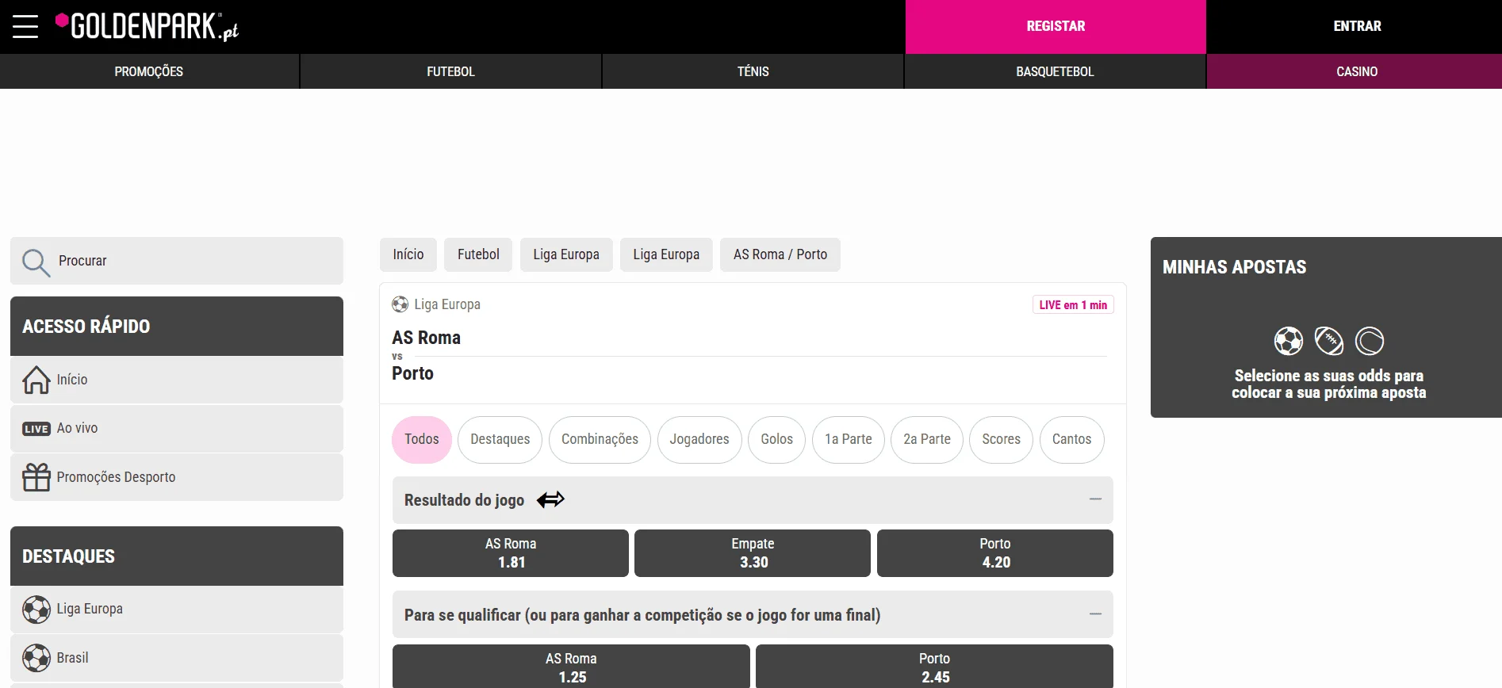This screenshot has height=688, width=1502.
Task: Select the 1a Parte market filter
Action: pos(849,440)
